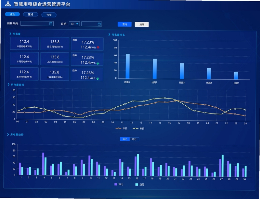Click the 用电量排名 section heading text
This screenshot has width=260, height=199.
118,35
